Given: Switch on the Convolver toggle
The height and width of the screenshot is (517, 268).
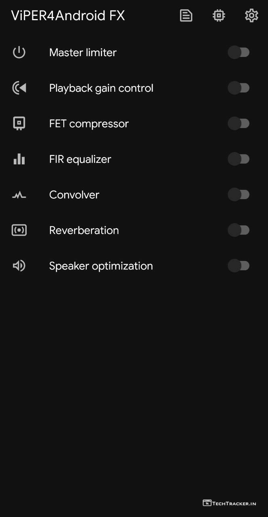Looking at the screenshot, I should tap(239, 195).
